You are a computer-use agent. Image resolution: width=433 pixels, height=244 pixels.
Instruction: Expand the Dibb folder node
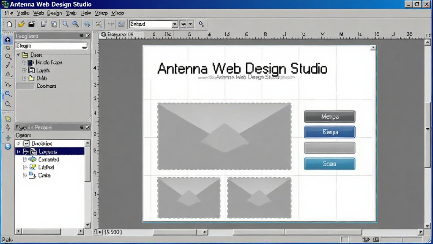[x=24, y=78]
